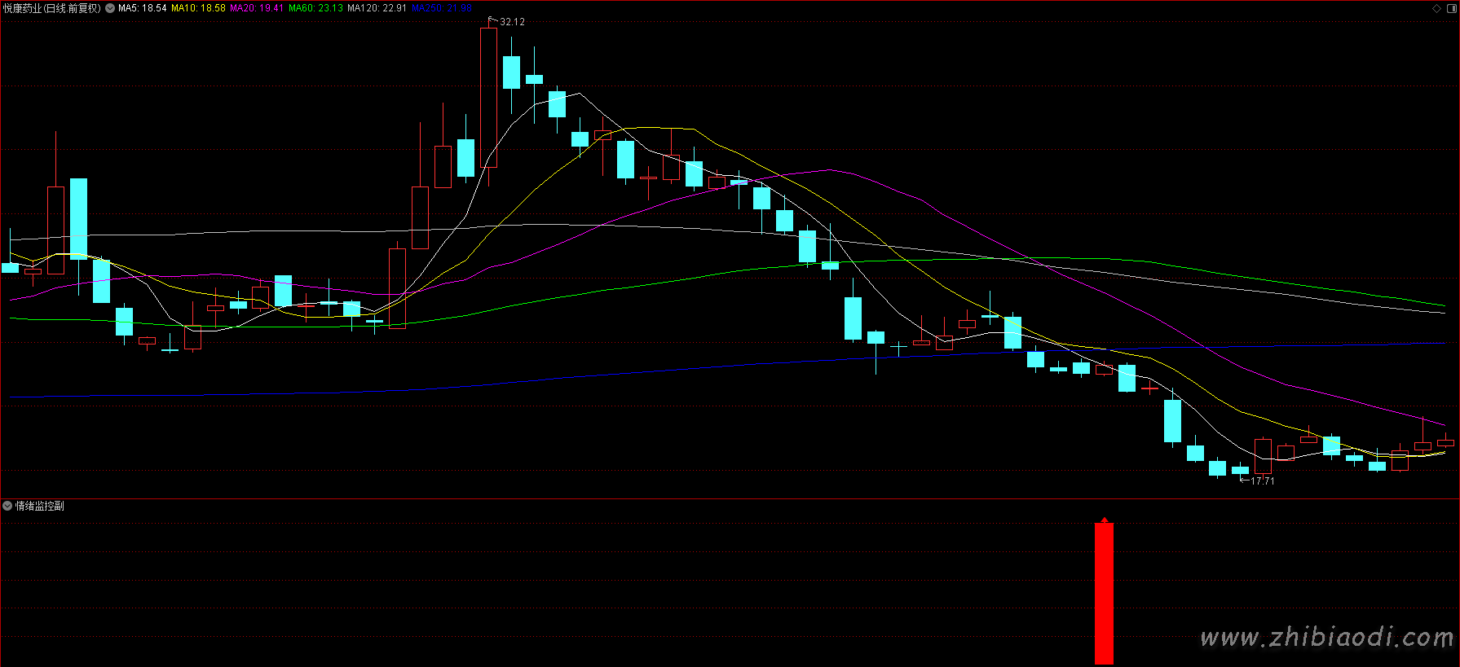Pick the MA120 value label
1460x667 pixels.
pos(377,8)
